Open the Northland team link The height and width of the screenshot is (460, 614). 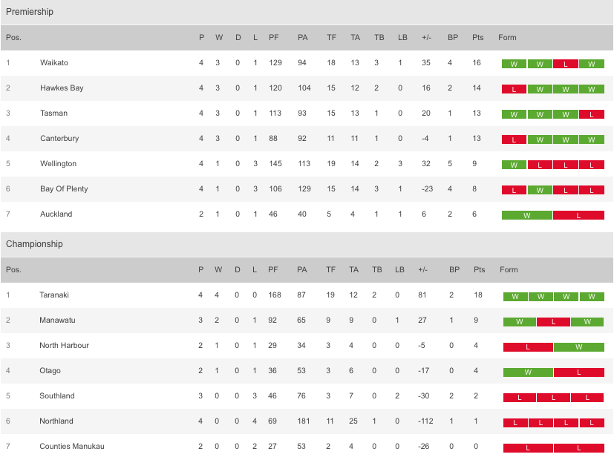[x=56, y=421]
